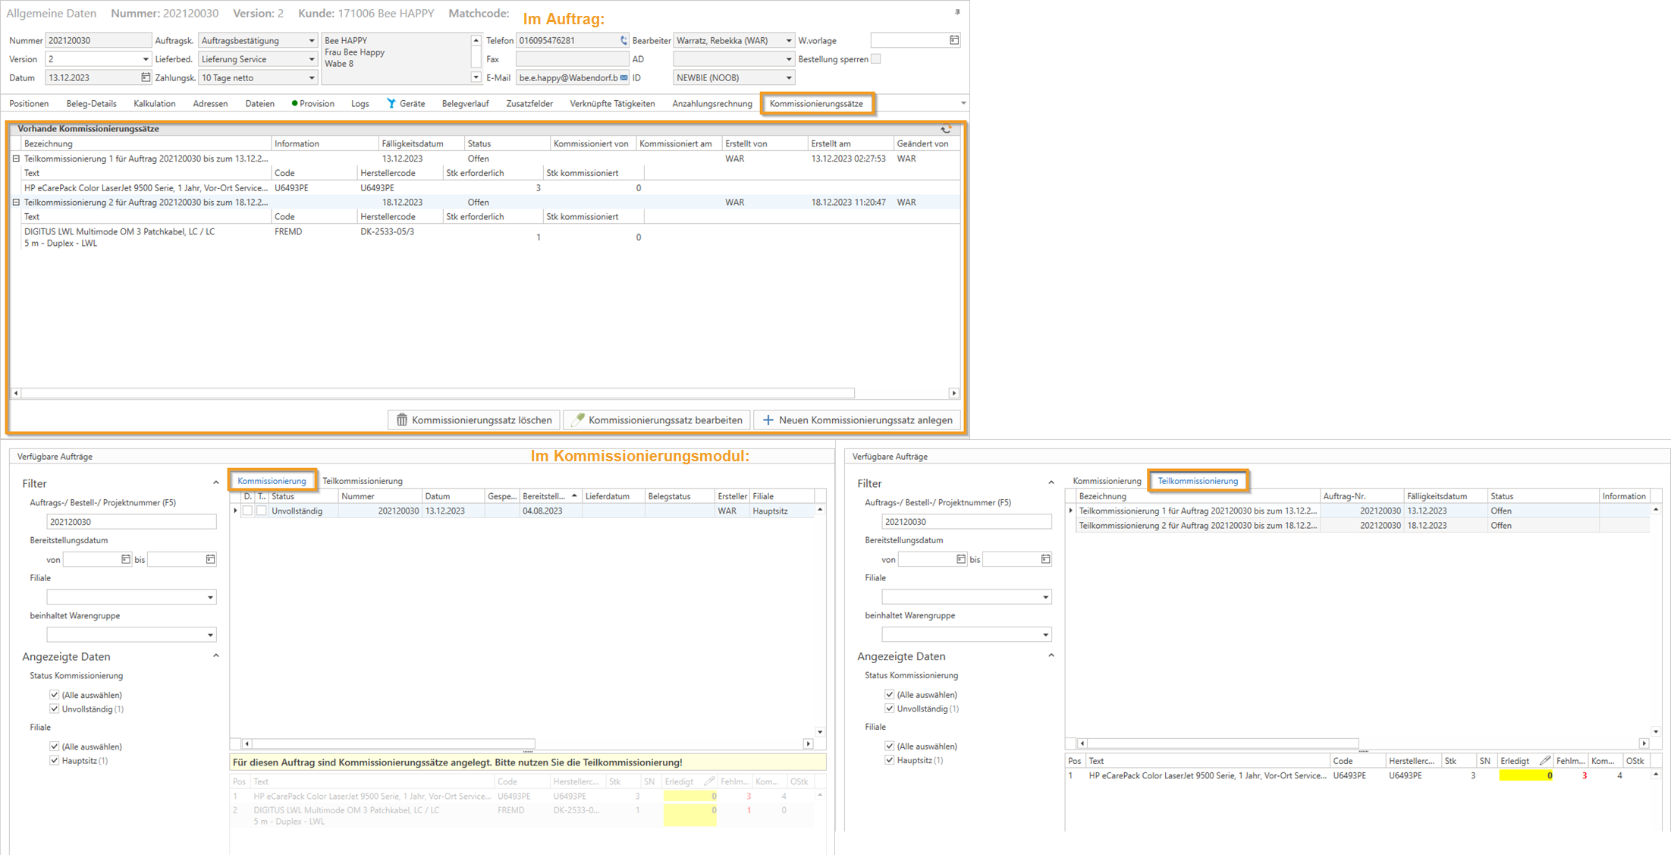1671x855 pixels.
Task: Click Kommissionierungssatz löschen button
Action: 474,420
